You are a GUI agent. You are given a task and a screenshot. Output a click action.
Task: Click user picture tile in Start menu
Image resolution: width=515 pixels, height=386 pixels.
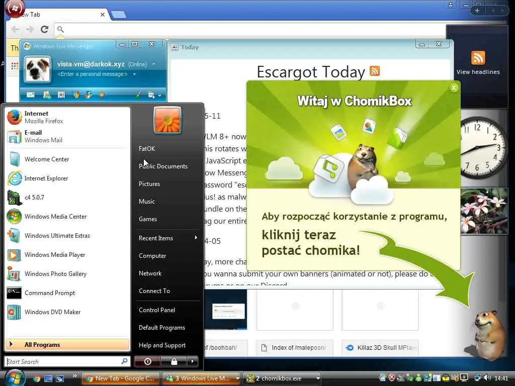[x=167, y=121]
